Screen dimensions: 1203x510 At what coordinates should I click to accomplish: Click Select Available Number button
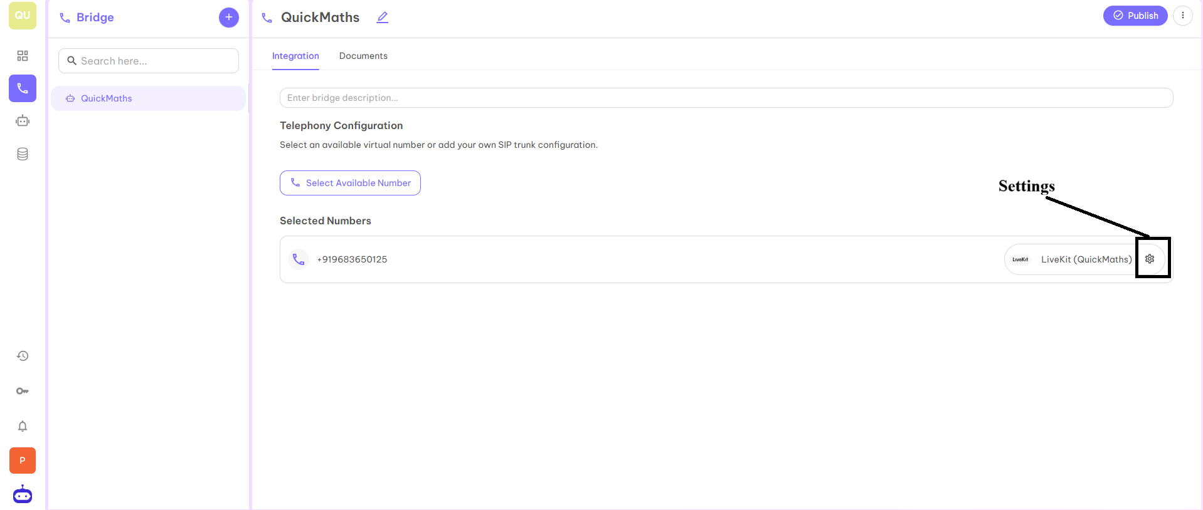pyautogui.click(x=350, y=183)
